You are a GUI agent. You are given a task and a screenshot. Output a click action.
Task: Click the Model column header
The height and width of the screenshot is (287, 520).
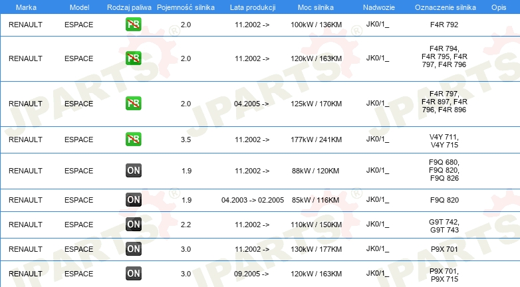click(x=79, y=7)
